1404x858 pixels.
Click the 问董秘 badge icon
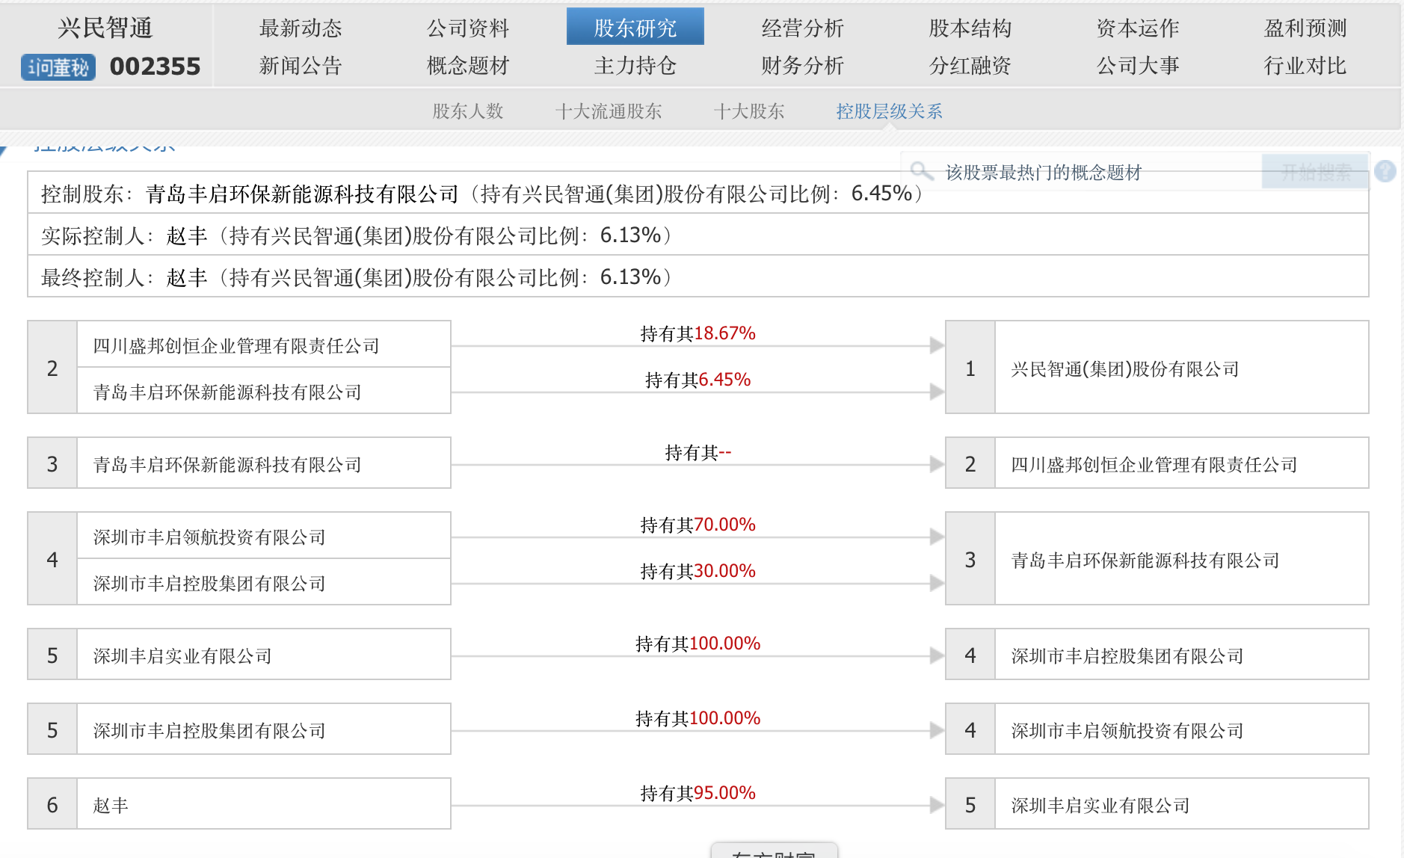tap(58, 67)
